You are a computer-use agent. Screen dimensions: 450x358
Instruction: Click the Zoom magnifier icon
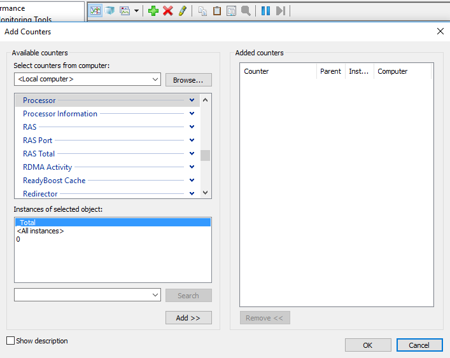coord(246,11)
